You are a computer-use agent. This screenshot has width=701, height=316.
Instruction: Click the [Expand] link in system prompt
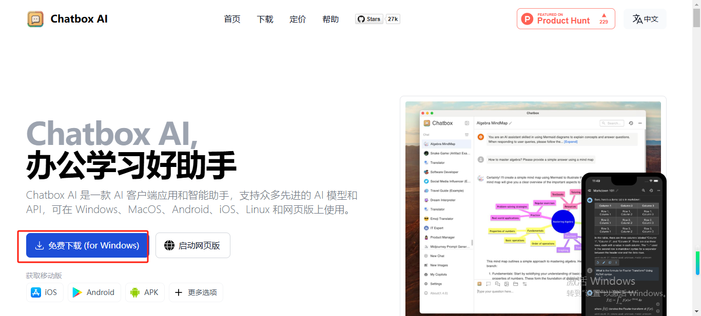(x=571, y=141)
